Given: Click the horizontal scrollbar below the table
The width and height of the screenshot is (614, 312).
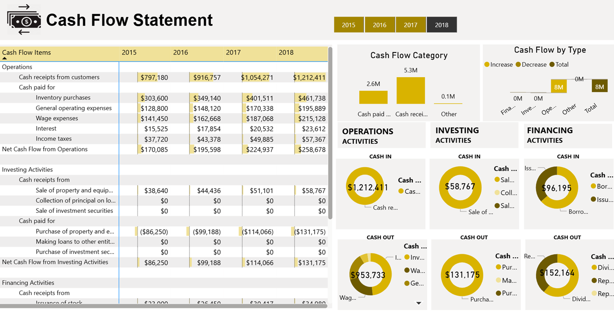Looking at the screenshot, I should [165, 307].
